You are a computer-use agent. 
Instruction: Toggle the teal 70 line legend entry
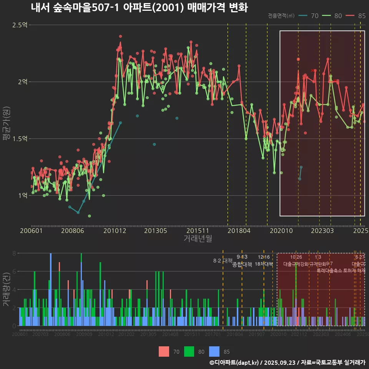(x=309, y=16)
